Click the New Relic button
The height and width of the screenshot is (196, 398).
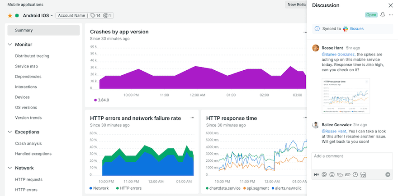click(x=296, y=5)
